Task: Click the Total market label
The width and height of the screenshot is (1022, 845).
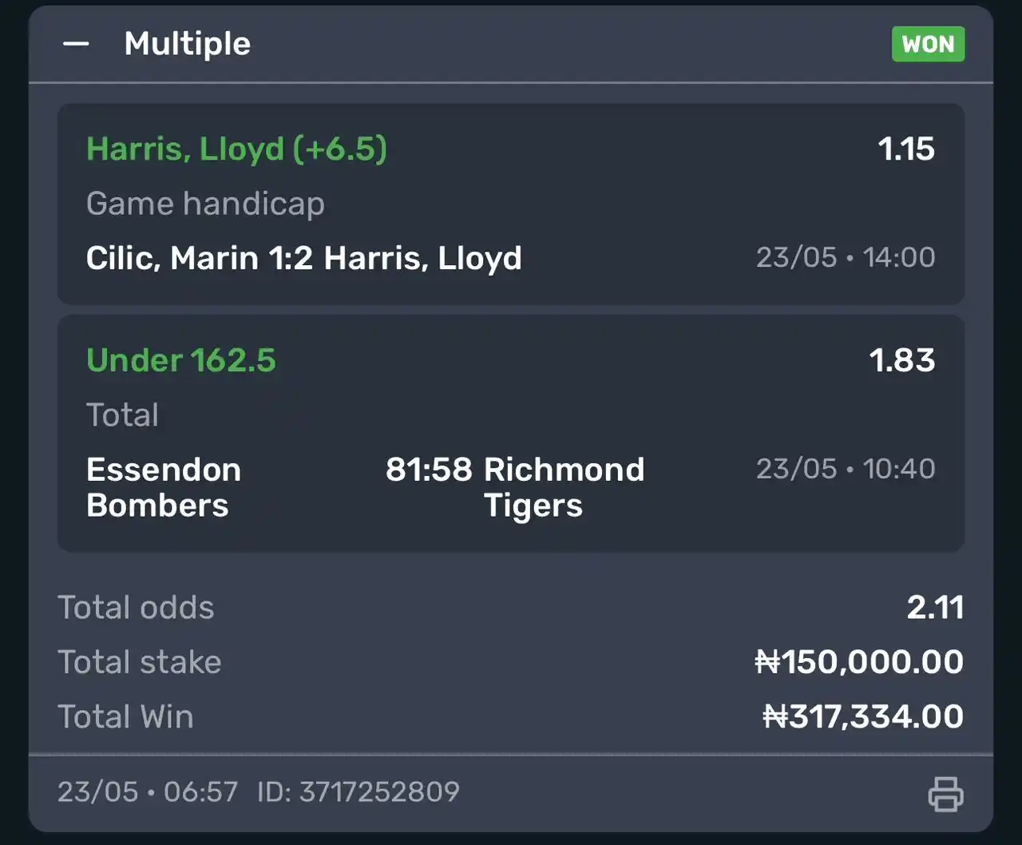Action: point(122,415)
